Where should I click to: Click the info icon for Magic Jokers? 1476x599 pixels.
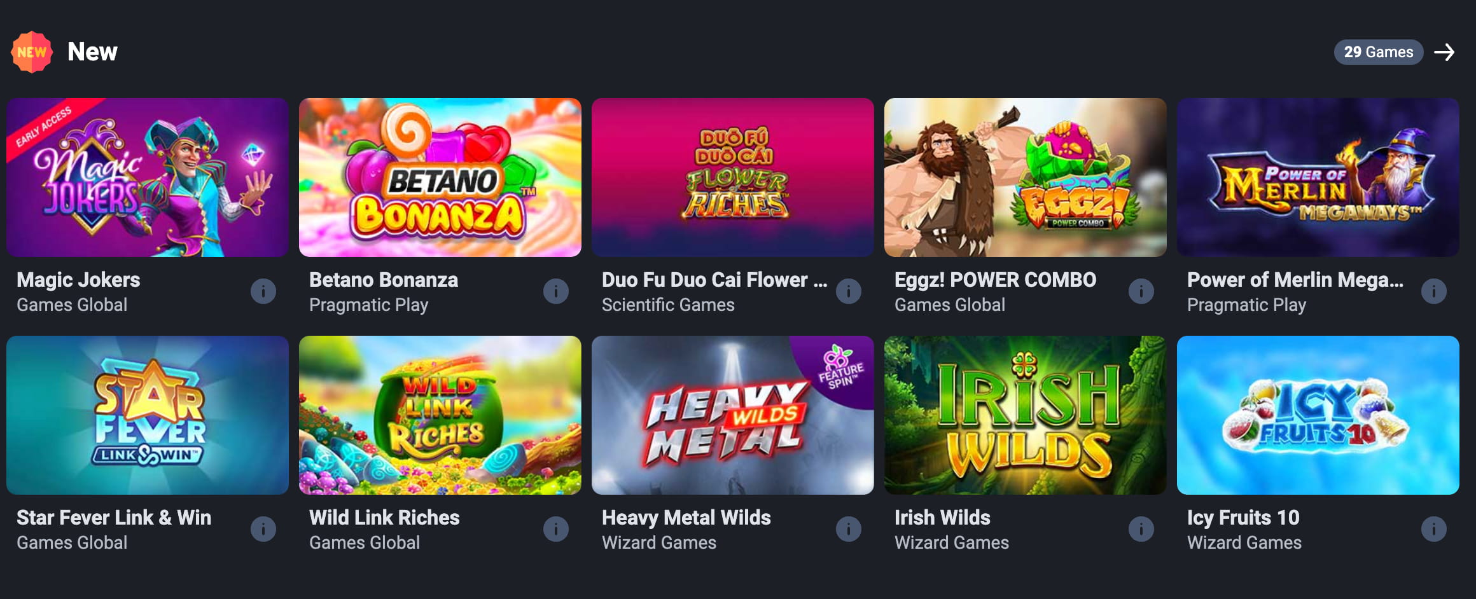263,291
